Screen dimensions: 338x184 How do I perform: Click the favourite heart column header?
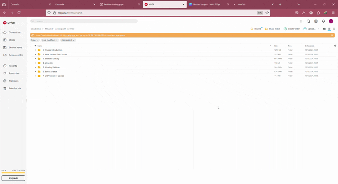point(35,46)
